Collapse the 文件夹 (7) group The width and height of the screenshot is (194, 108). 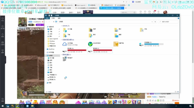click(61, 26)
